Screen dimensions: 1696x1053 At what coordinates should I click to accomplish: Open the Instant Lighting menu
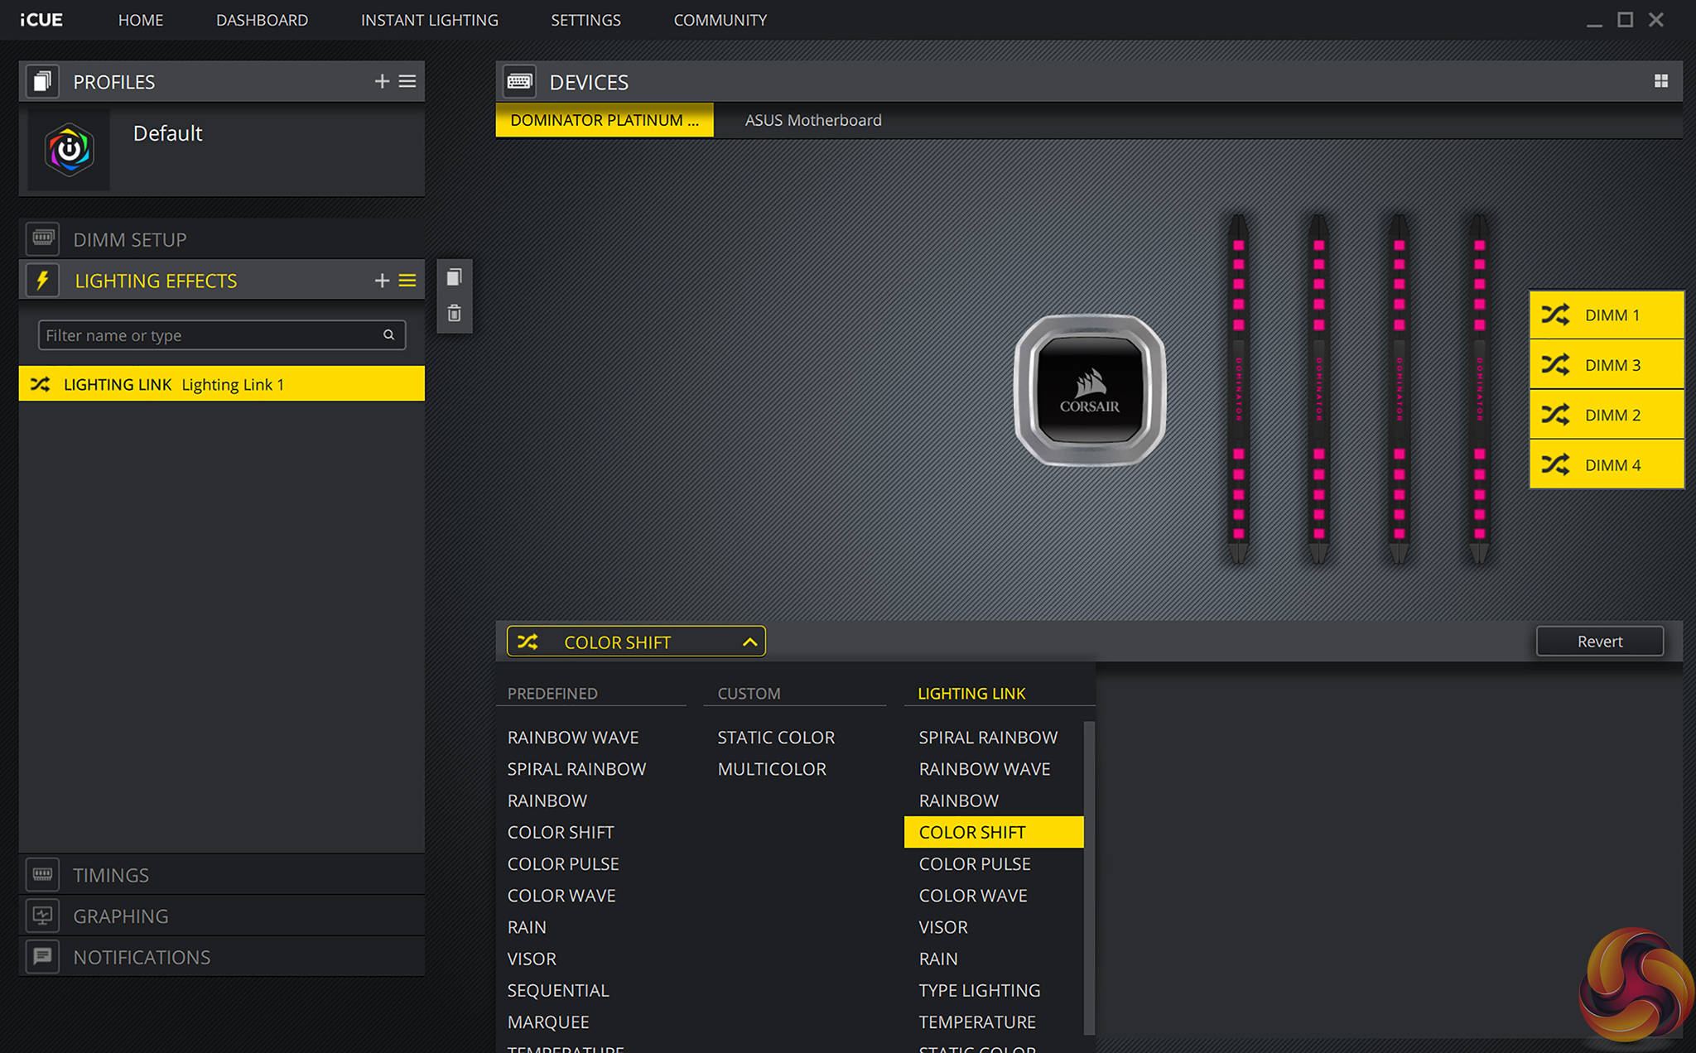(429, 20)
